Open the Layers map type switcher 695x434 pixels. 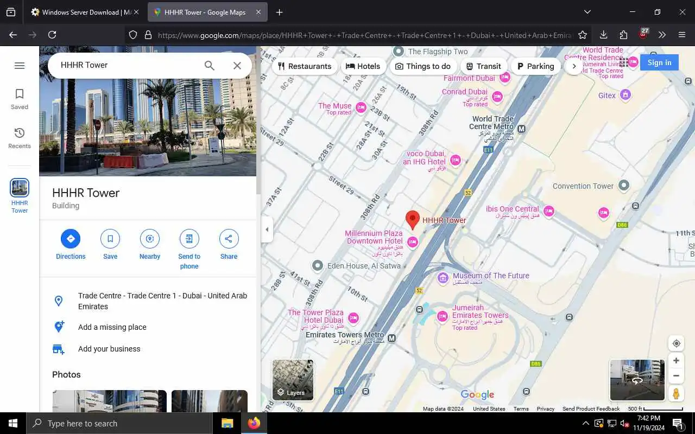[293, 380]
